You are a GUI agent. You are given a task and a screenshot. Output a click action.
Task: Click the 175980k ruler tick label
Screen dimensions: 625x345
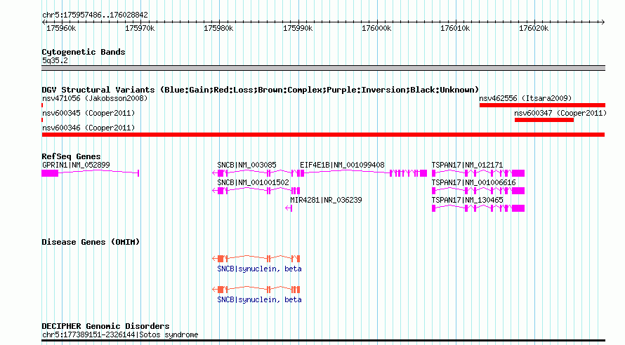tap(218, 28)
